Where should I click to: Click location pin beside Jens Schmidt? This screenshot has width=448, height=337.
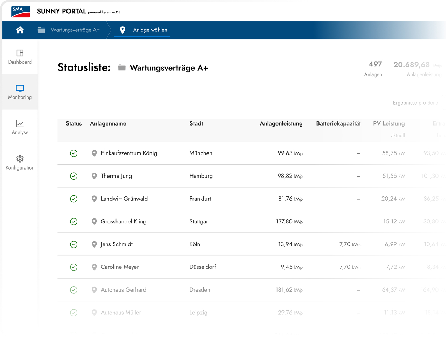pyautogui.click(x=94, y=244)
